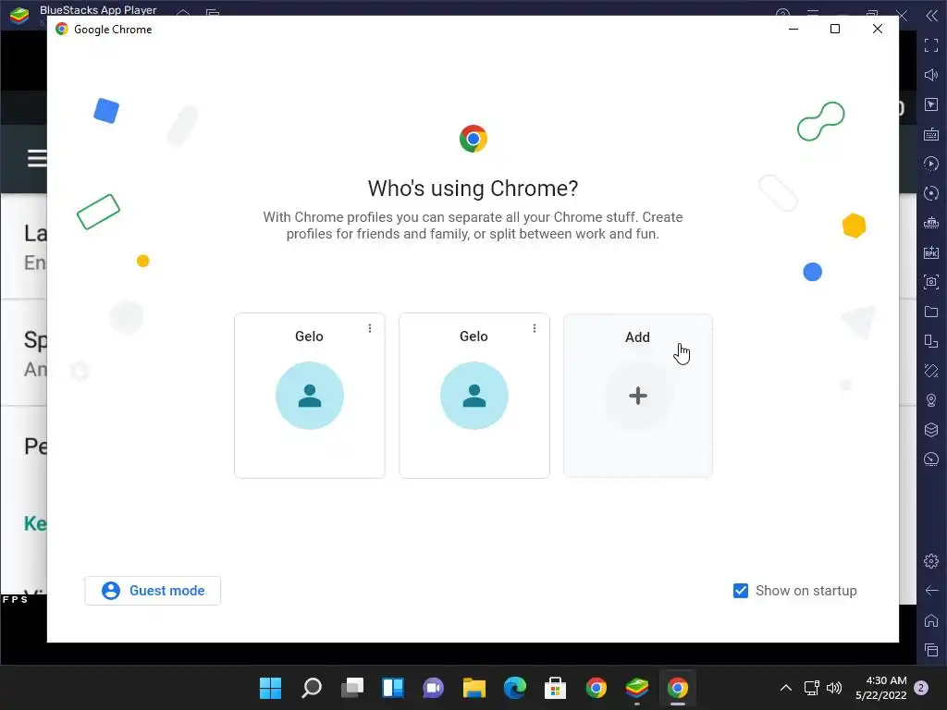This screenshot has height=710, width=947.
Task: Open the BlueStacks macro recorder icon
Action: (x=931, y=164)
